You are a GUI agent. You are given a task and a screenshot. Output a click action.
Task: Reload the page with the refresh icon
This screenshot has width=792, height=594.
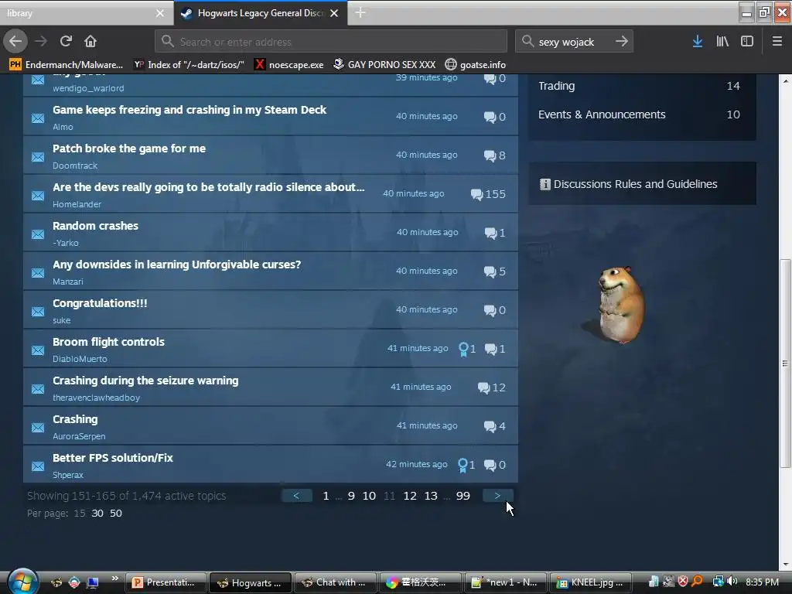66,41
